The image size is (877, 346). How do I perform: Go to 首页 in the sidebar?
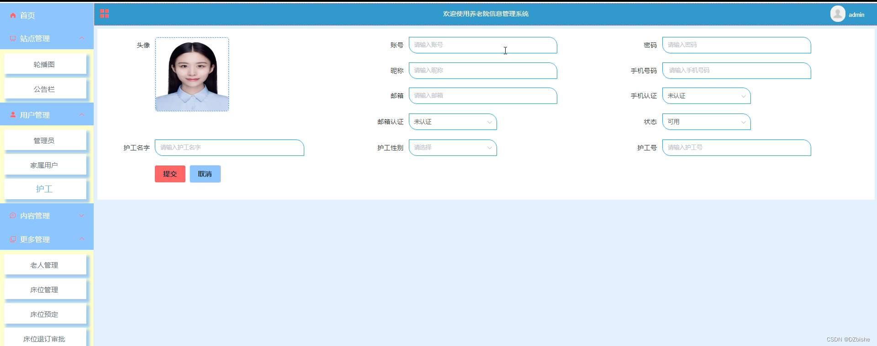[27, 15]
